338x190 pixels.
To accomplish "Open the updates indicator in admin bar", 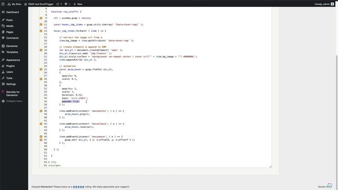I will click(59, 4).
